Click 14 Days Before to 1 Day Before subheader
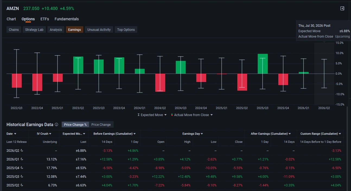Viewport: 351px width, 191px height. click(x=321, y=142)
